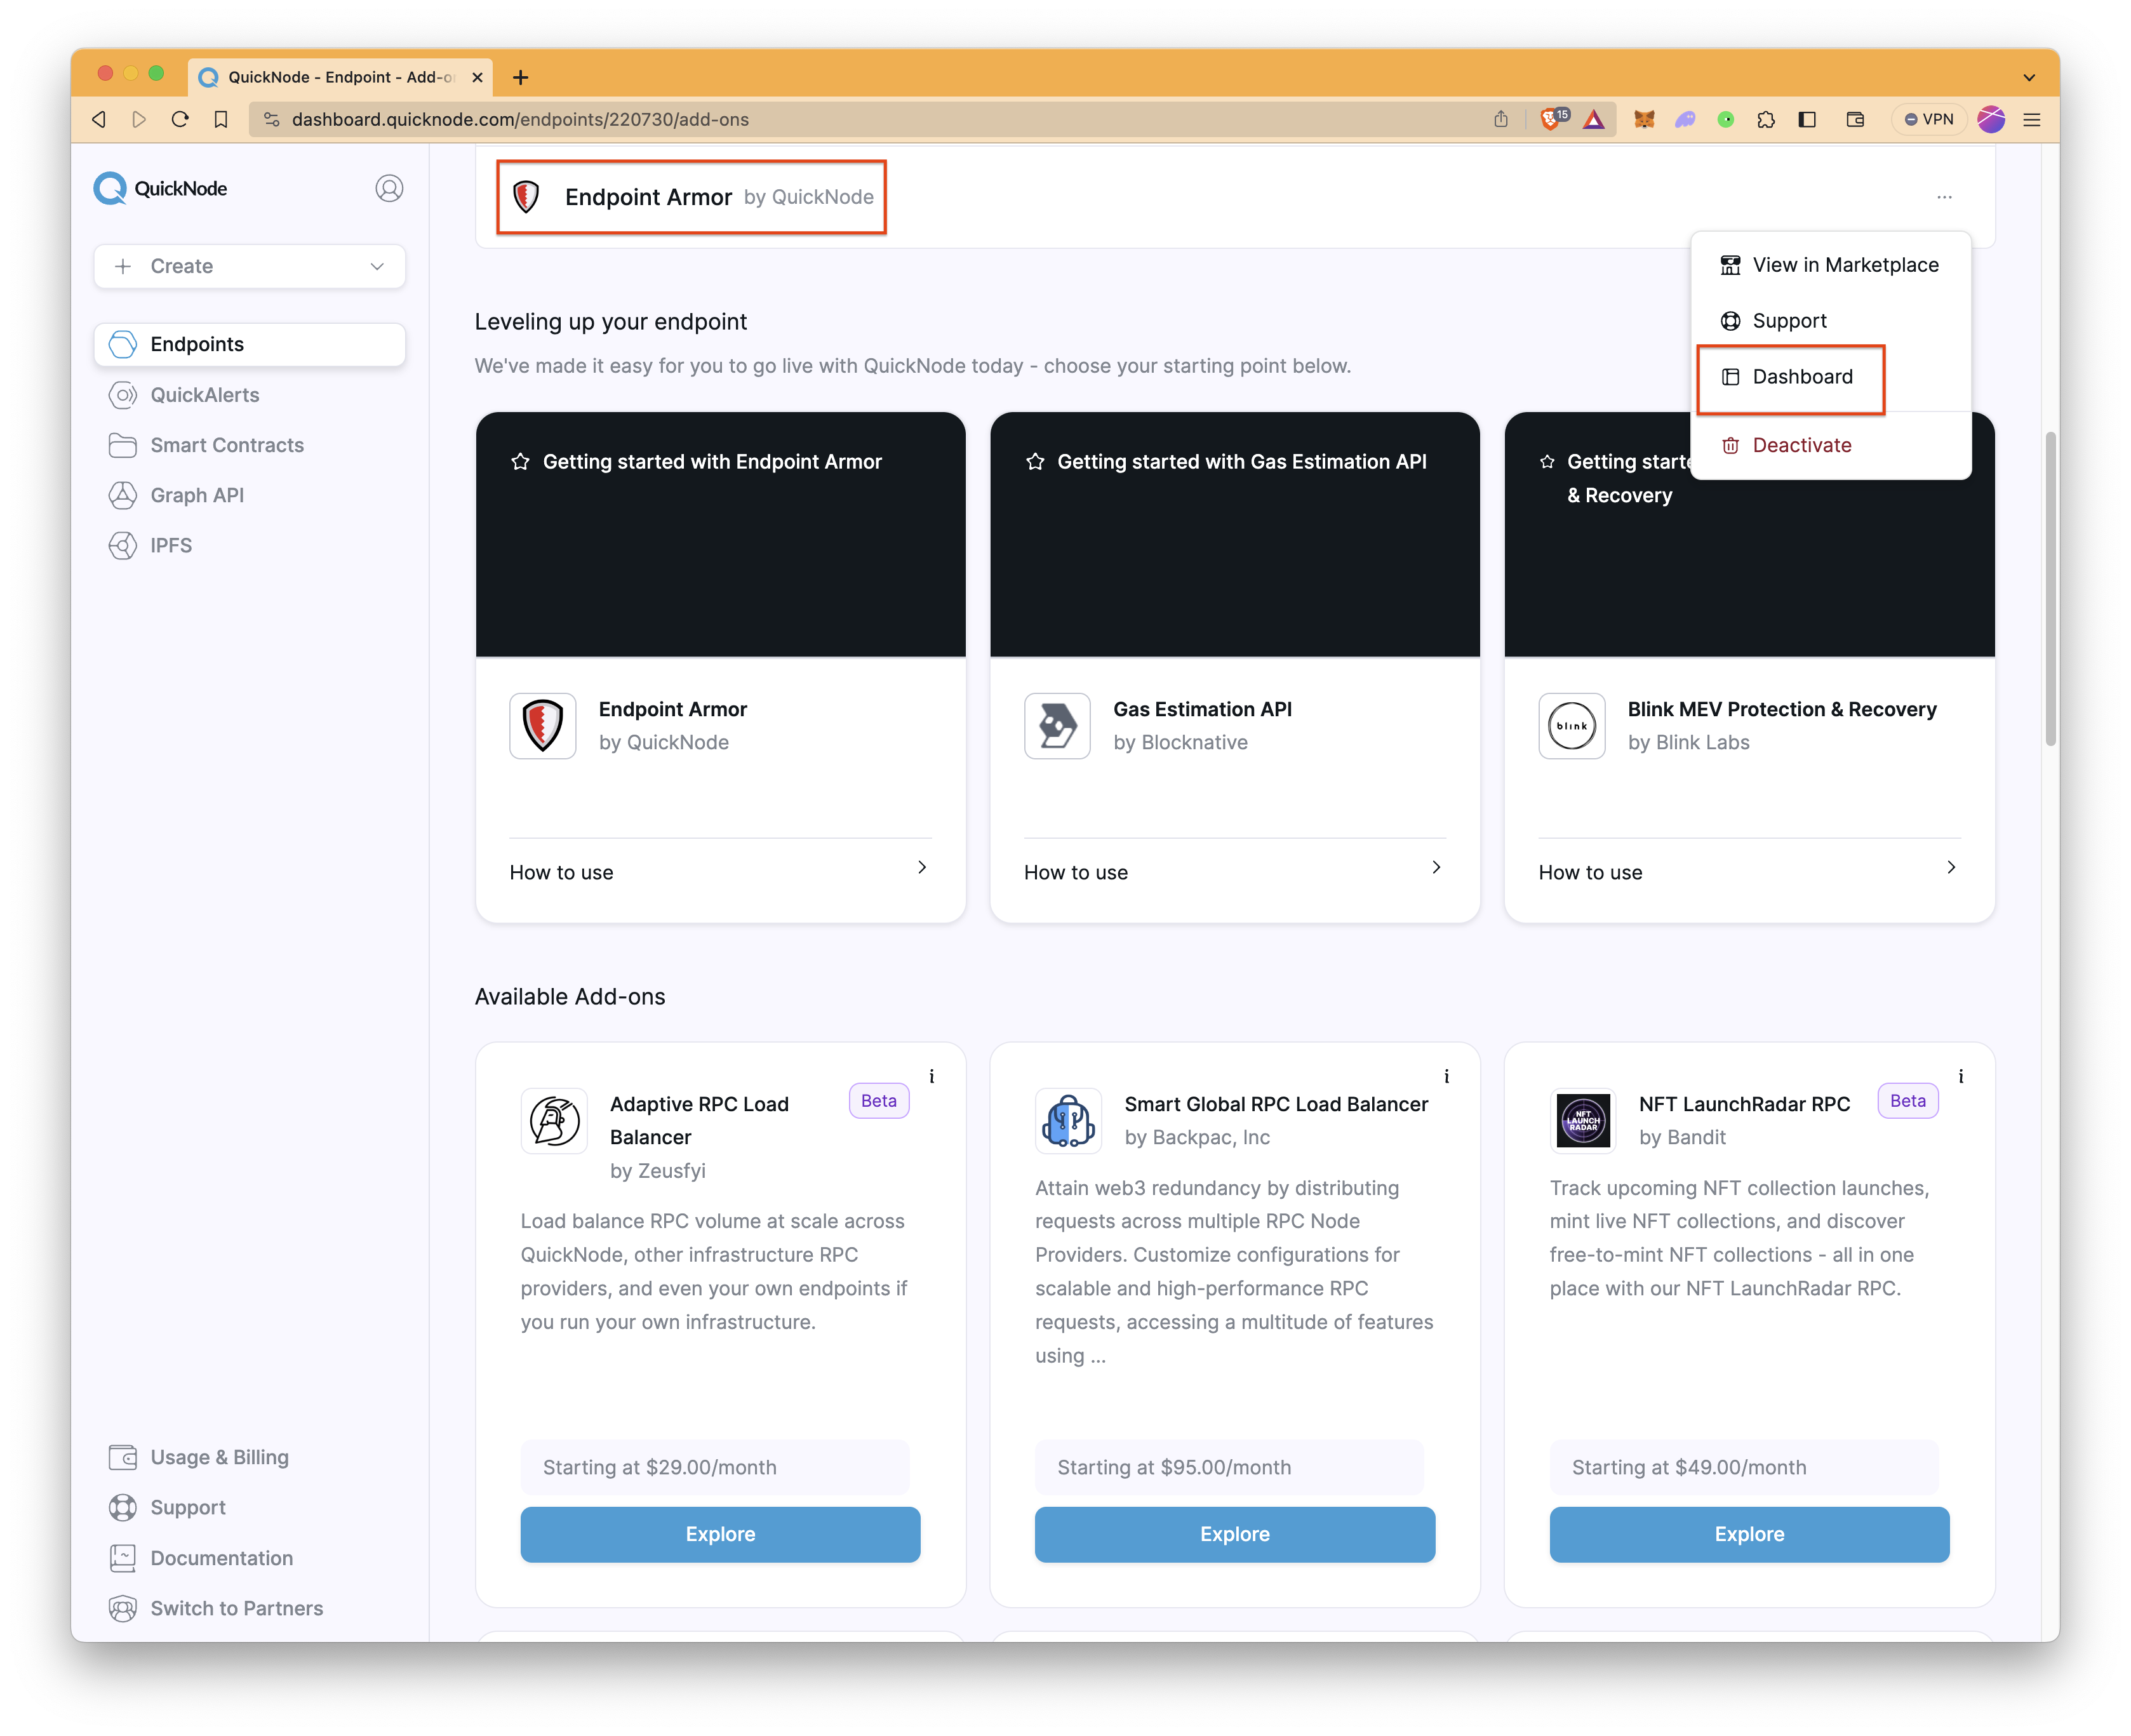Choose View in Marketplace from menu
Image resolution: width=2131 pixels, height=1736 pixels.
click(x=1830, y=265)
